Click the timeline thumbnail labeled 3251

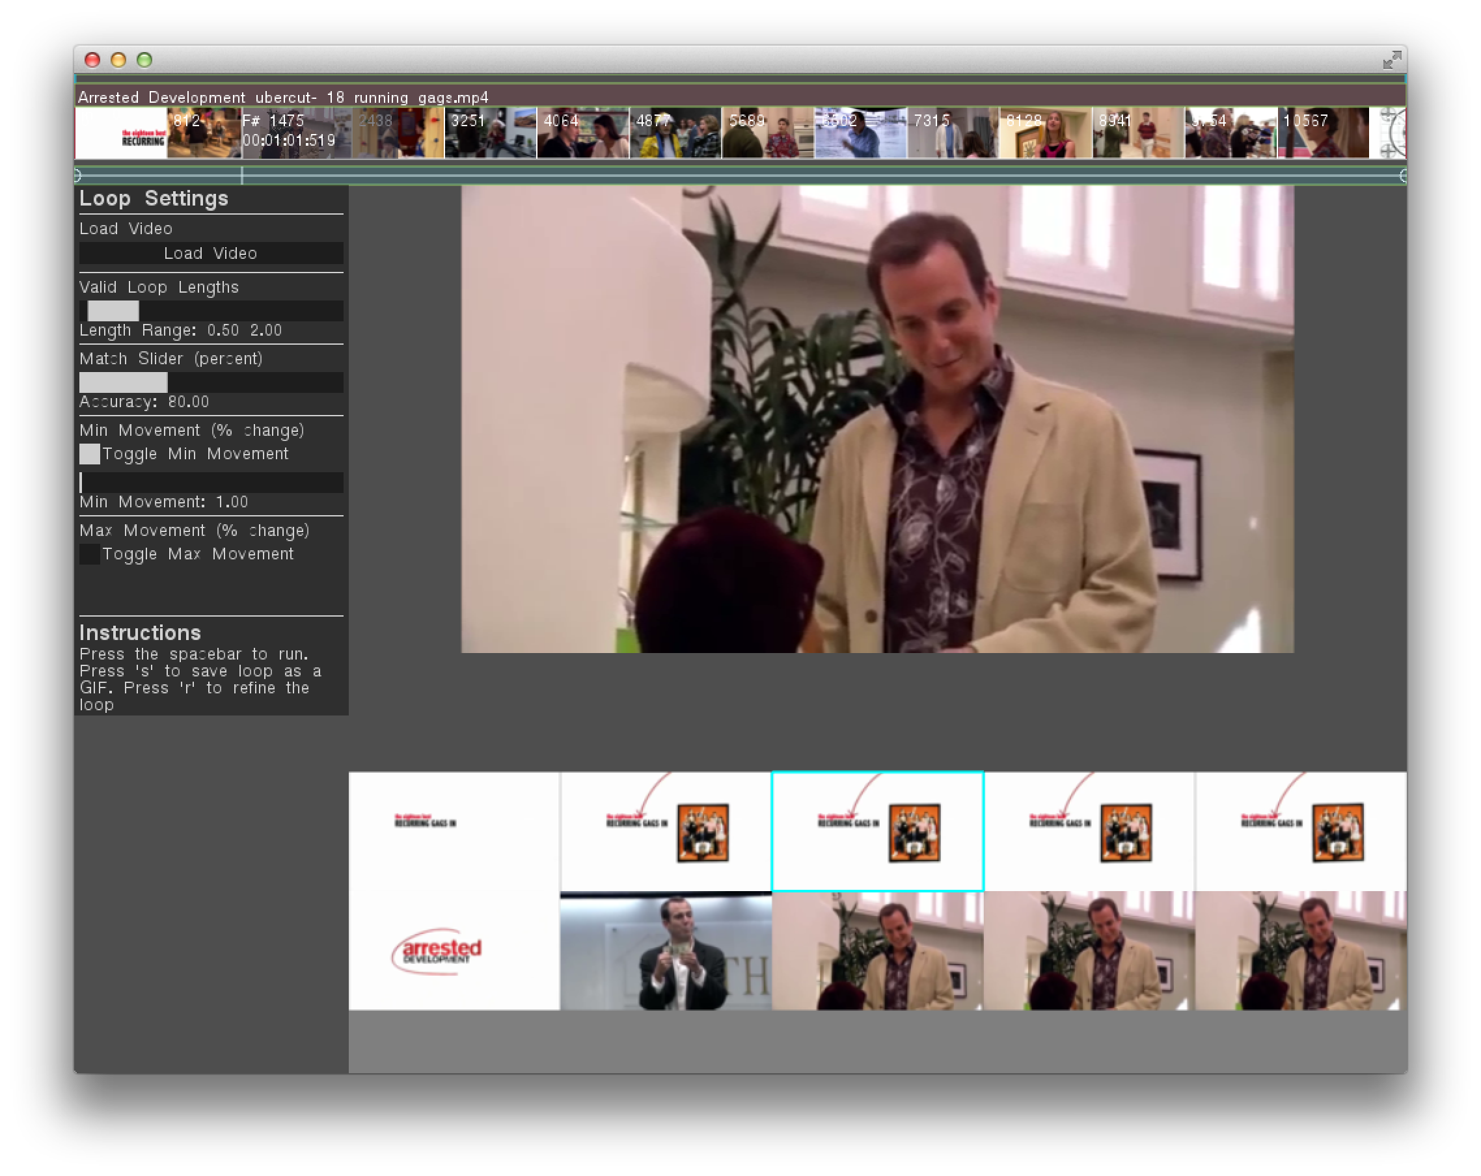coord(491,133)
